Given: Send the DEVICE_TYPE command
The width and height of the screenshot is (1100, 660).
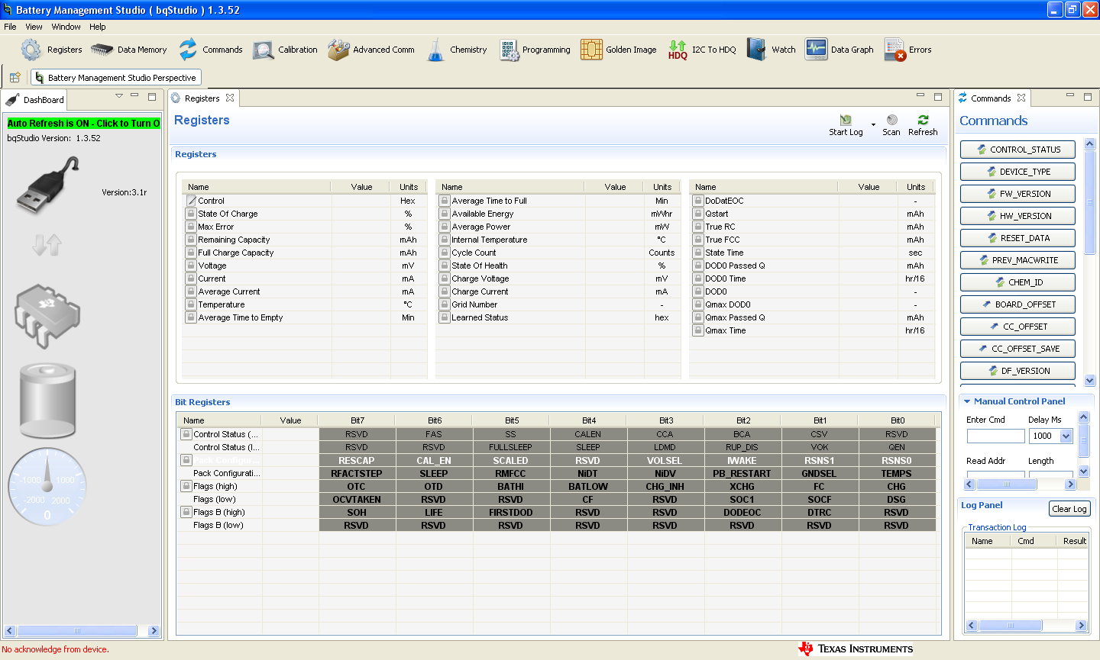Looking at the screenshot, I should click(1017, 172).
